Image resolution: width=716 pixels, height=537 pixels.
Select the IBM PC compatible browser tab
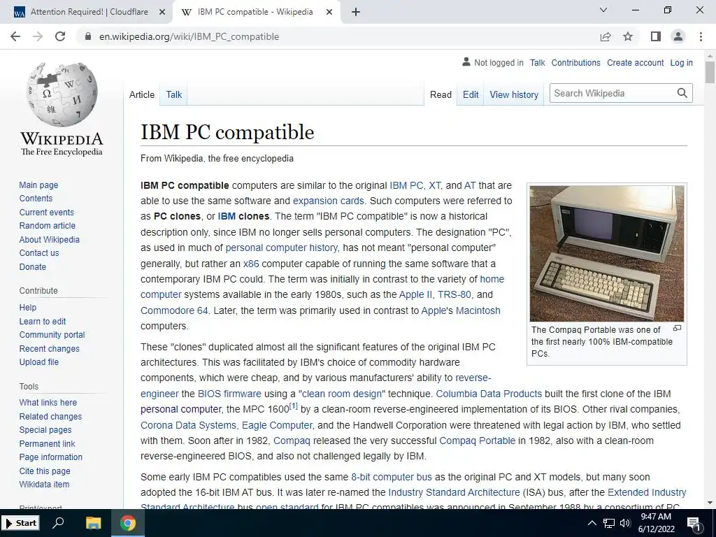point(255,12)
